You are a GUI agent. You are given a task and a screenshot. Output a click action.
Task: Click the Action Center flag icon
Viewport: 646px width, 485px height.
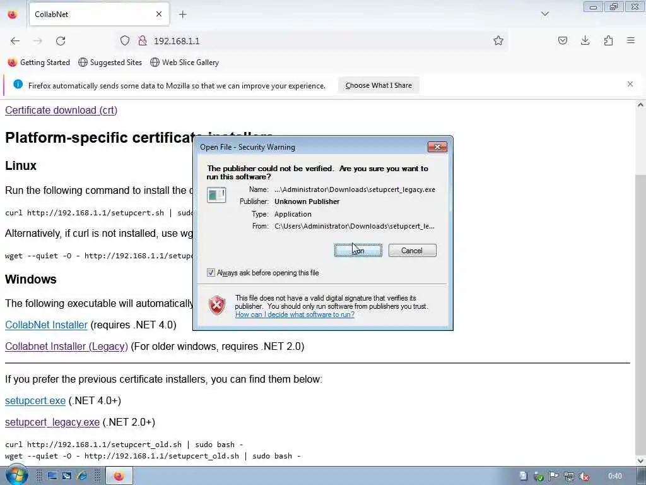554,477
